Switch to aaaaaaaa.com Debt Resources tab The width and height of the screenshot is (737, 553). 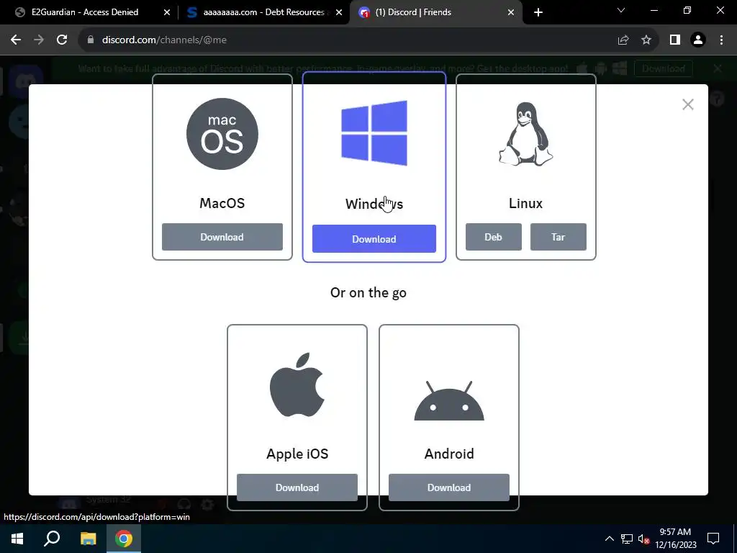[x=263, y=12]
